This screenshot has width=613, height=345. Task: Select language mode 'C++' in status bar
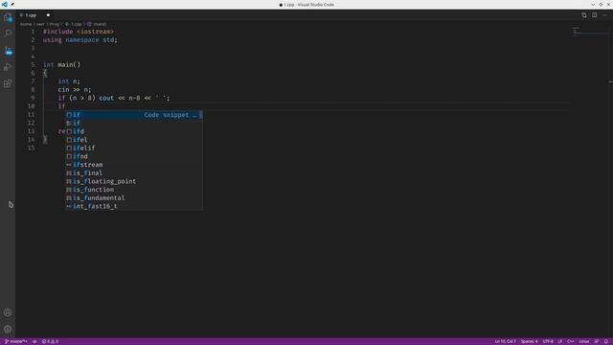tap(571, 341)
